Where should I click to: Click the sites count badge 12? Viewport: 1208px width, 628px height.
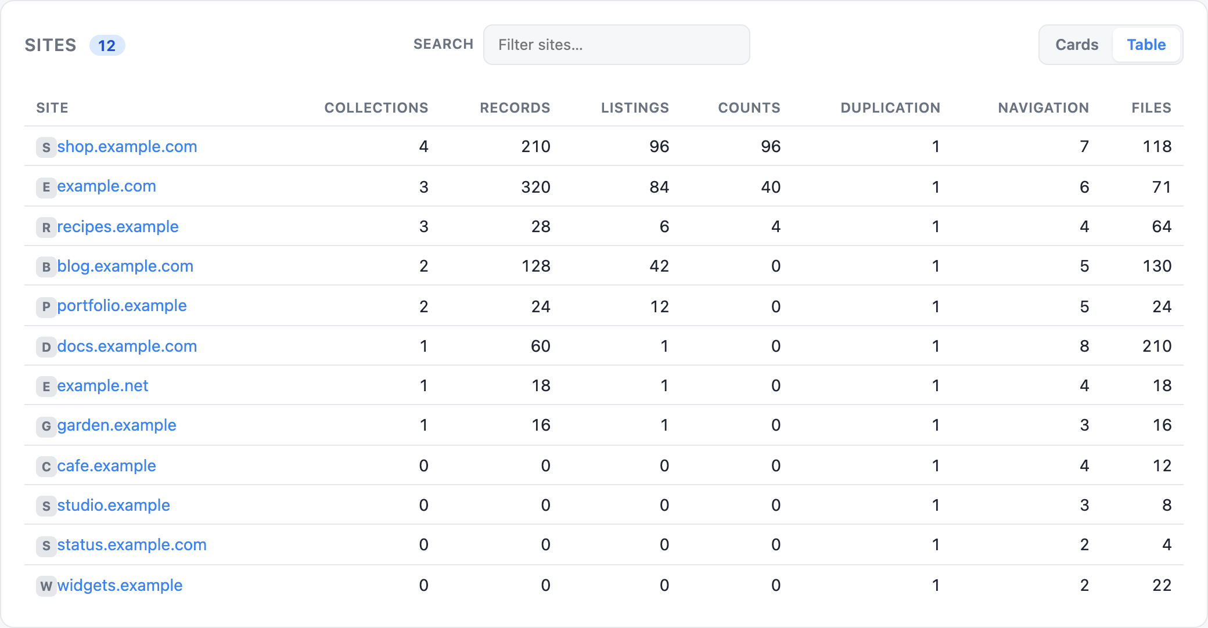(x=107, y=45)
